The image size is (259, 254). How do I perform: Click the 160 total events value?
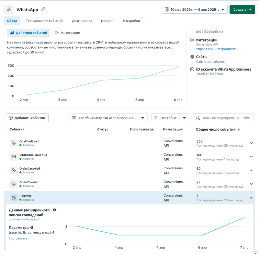point(199,155)
